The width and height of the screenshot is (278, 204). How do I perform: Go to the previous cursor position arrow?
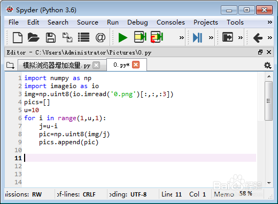click(258, 37)
